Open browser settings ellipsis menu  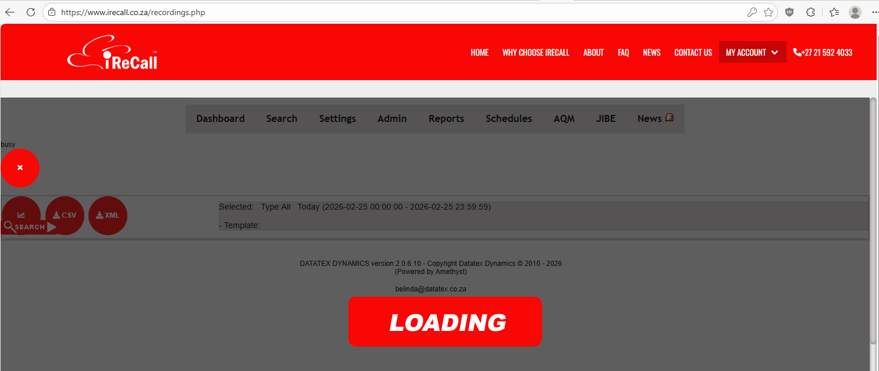tap(872, 12)
